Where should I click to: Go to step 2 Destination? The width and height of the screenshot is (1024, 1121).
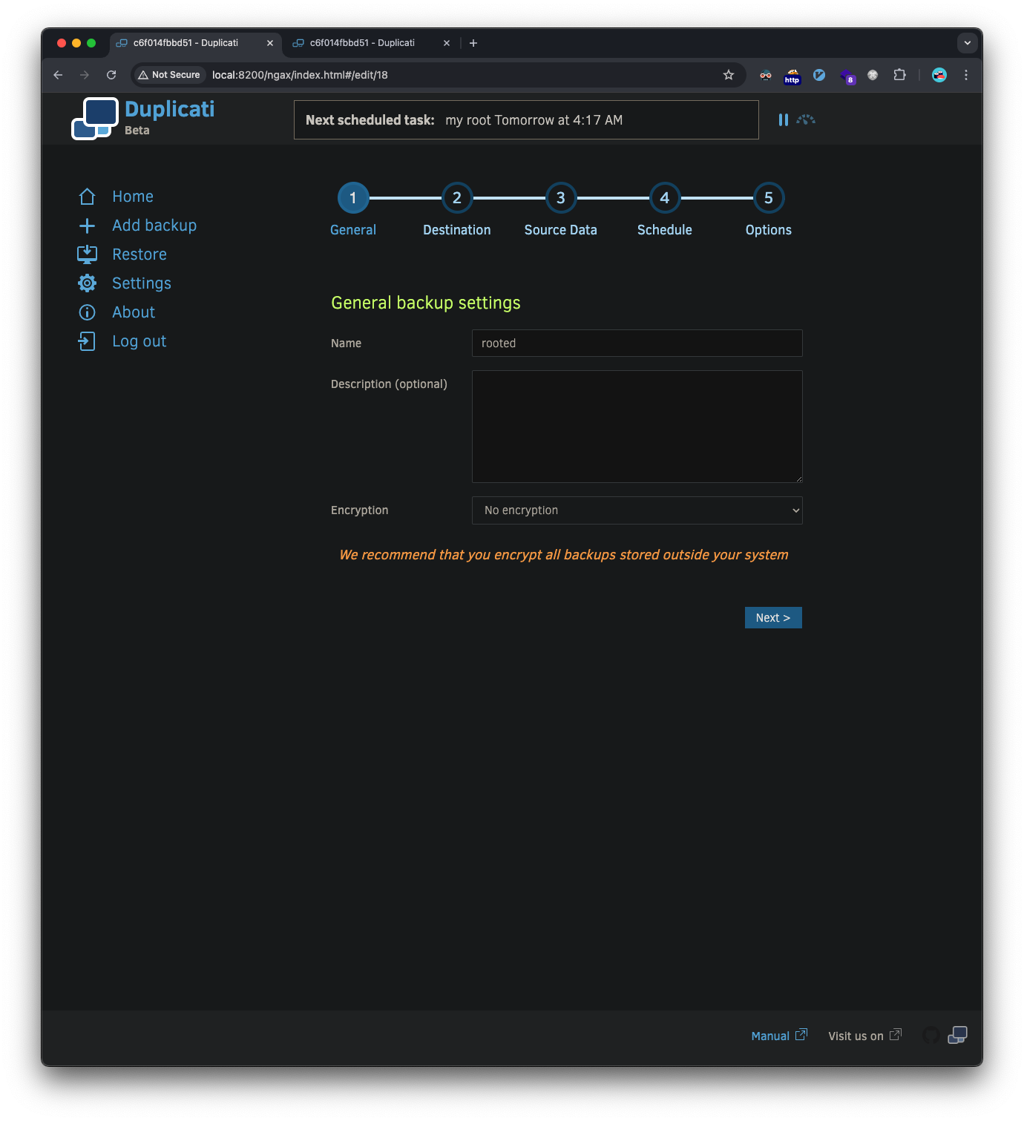(x=457, y=198)
